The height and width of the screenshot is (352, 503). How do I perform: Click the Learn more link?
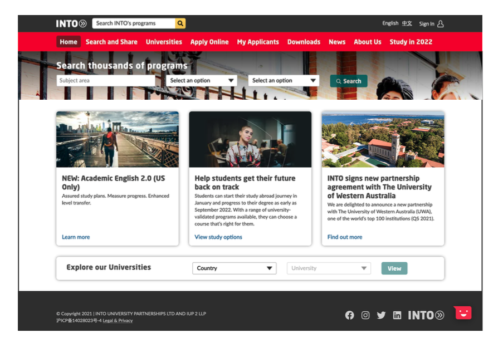pyautogui.click(x=76, y=237)
